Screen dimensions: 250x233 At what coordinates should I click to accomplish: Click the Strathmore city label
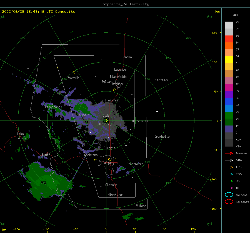[x=135, y=164]
